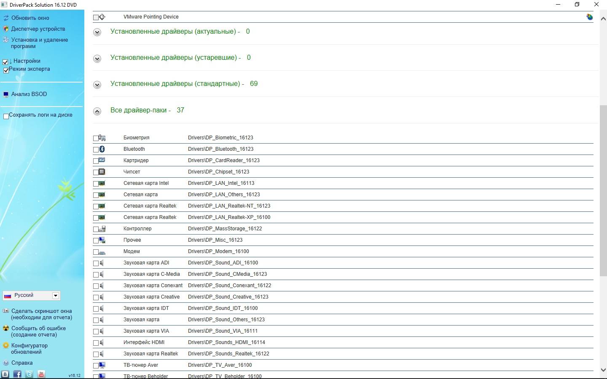Click the gear icon for Конфигуратор обновлений
The image size is (607, 379).
pos(6,346)
